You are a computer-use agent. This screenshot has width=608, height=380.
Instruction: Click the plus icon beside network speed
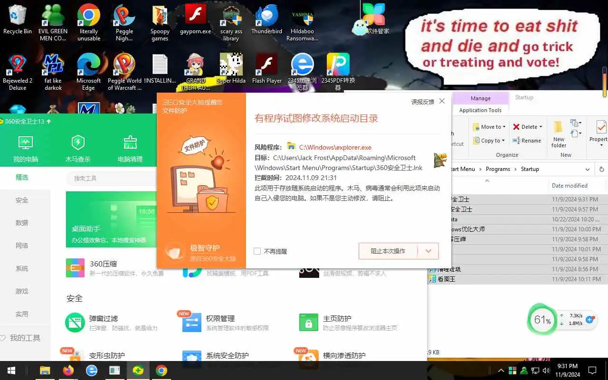click(x=590, y=320)
